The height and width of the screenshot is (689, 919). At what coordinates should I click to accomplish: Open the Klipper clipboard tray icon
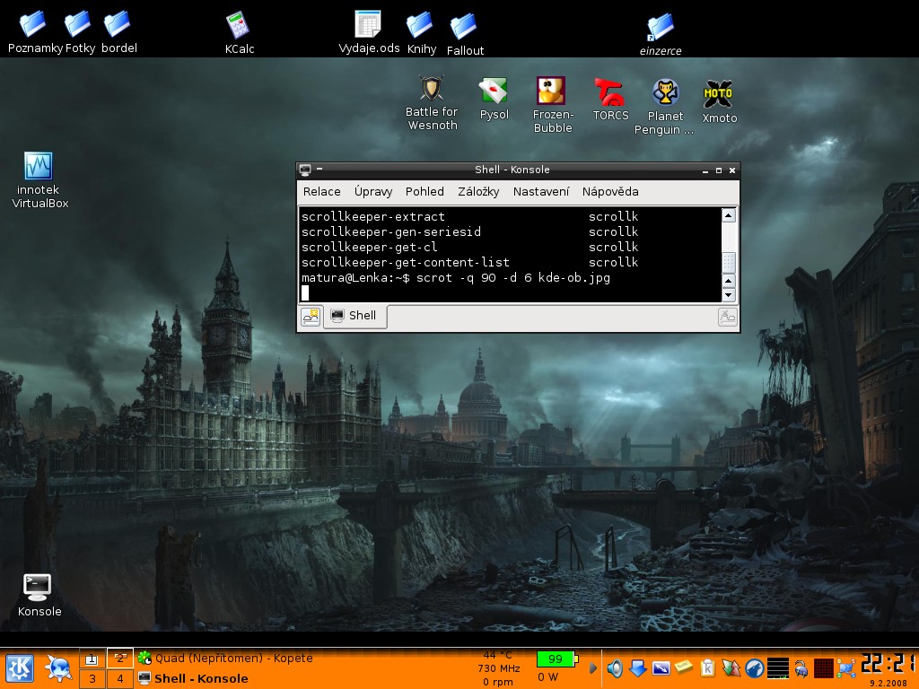pos(707,667)
